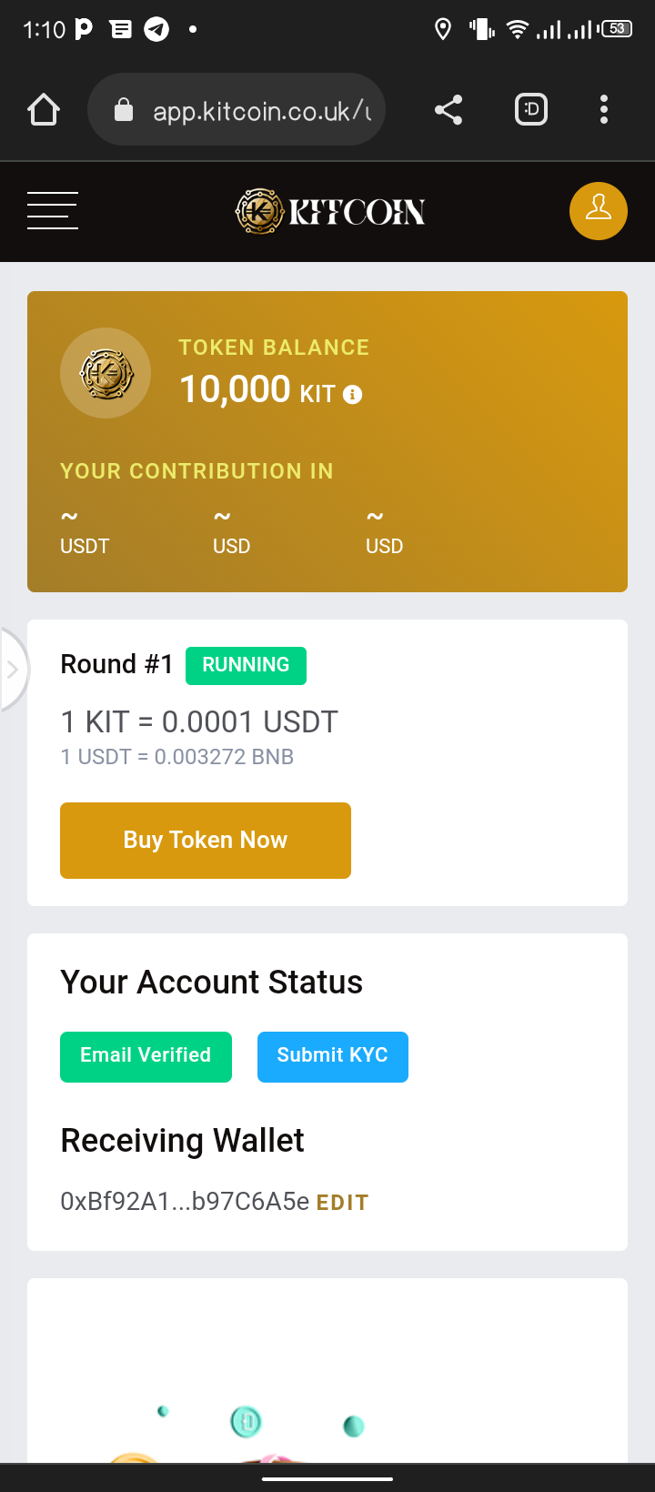Image resolution: width=655 pixels, height=1492 pixels.
Task: Tap the Kitcoin logo in header
Action: click(x=330, y=212)
